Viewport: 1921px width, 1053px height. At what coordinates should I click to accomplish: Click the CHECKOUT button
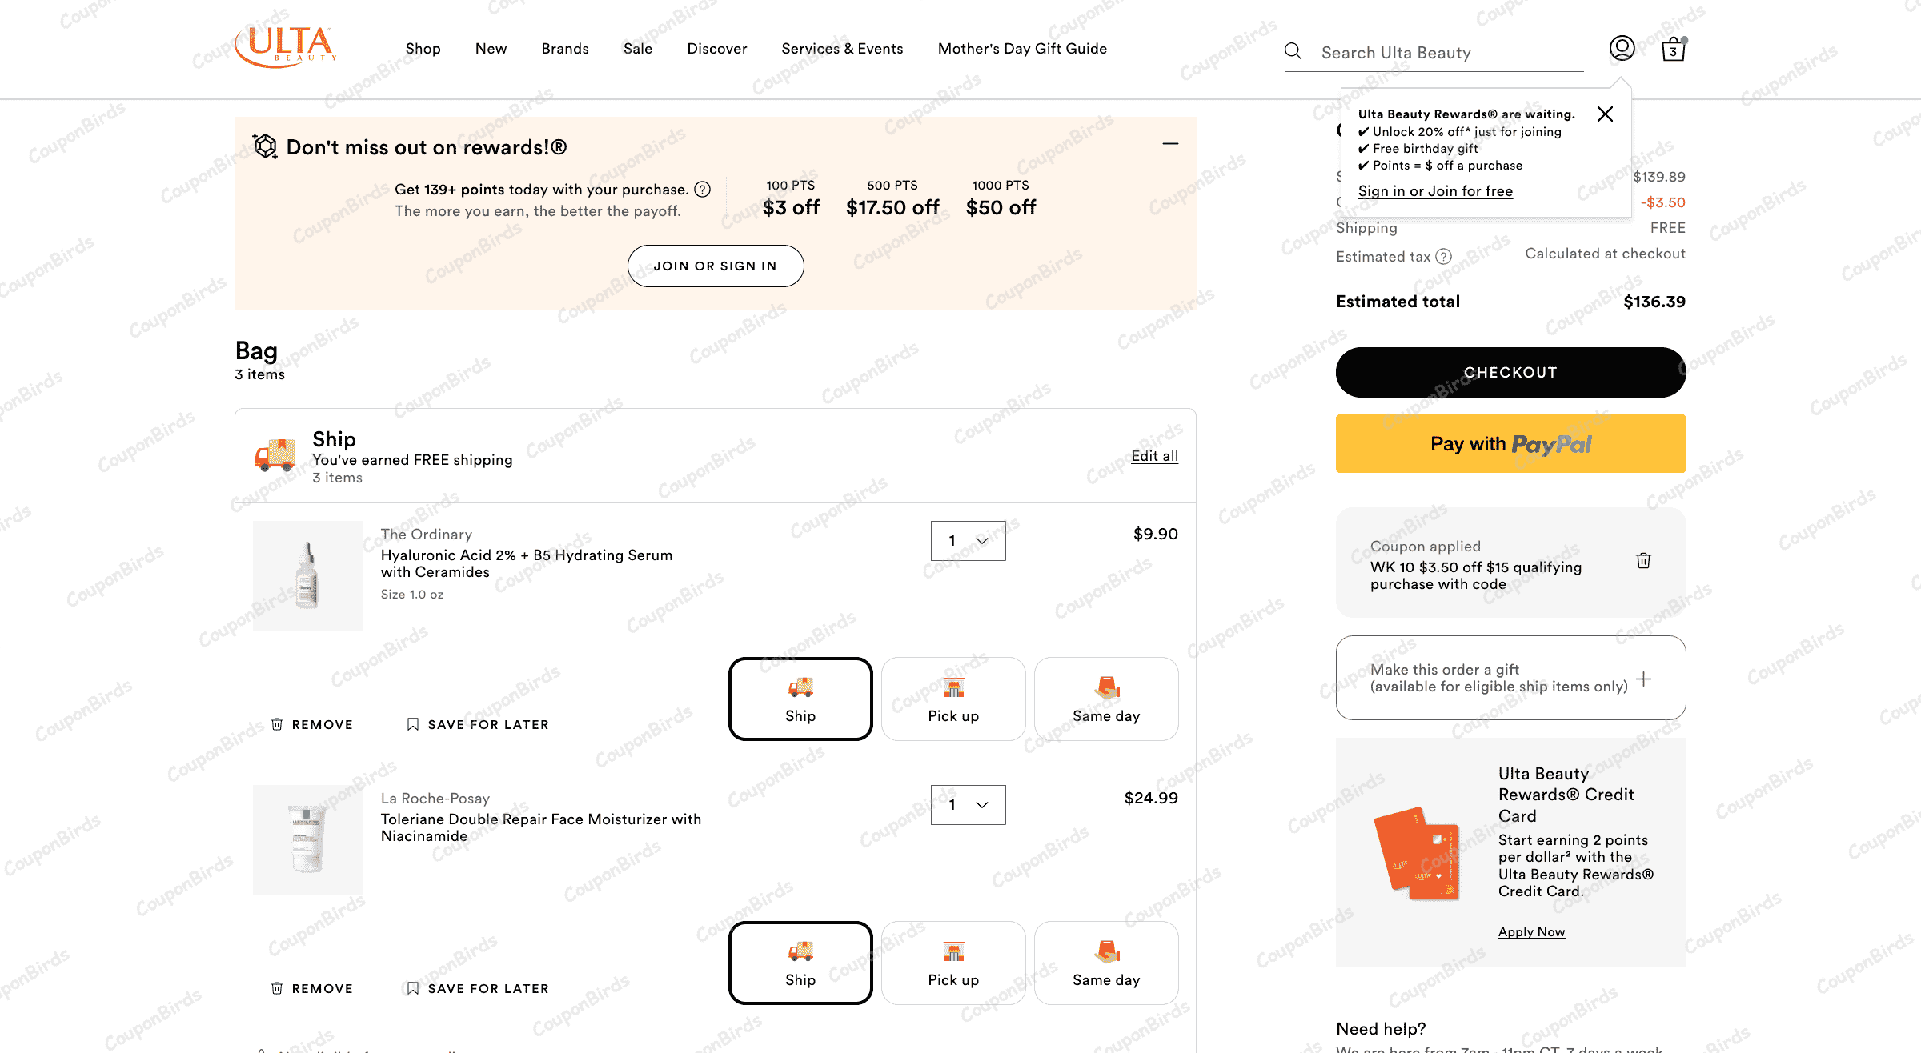click(1510, 371)
